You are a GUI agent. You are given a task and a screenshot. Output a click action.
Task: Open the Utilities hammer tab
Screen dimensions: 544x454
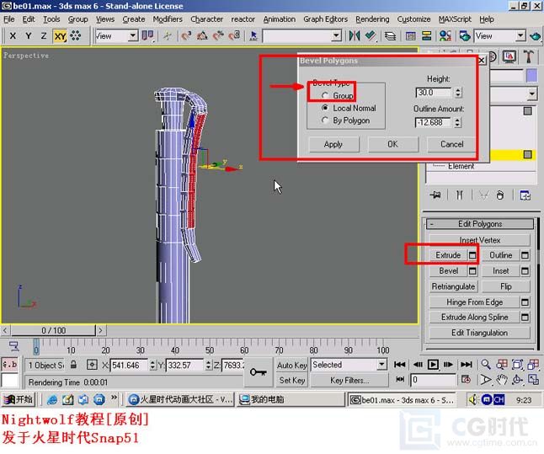[528, 56]
